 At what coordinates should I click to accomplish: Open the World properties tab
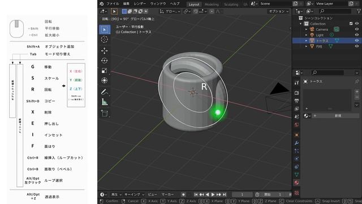pyautogui.click(x=296, y=125)
